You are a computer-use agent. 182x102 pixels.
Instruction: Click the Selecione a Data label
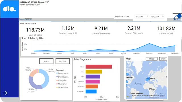click(122, 16)
